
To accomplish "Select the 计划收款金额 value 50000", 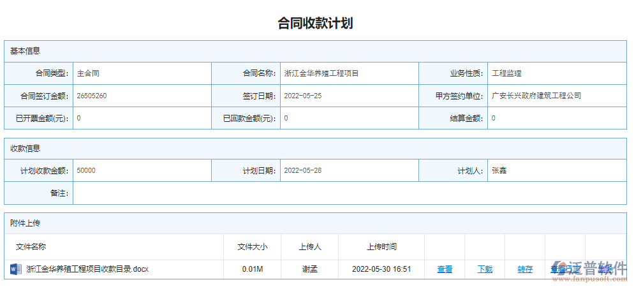I will [x=86, y=171].
